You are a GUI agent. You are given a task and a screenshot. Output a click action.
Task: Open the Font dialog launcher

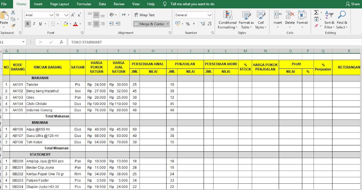click(82, 33)
